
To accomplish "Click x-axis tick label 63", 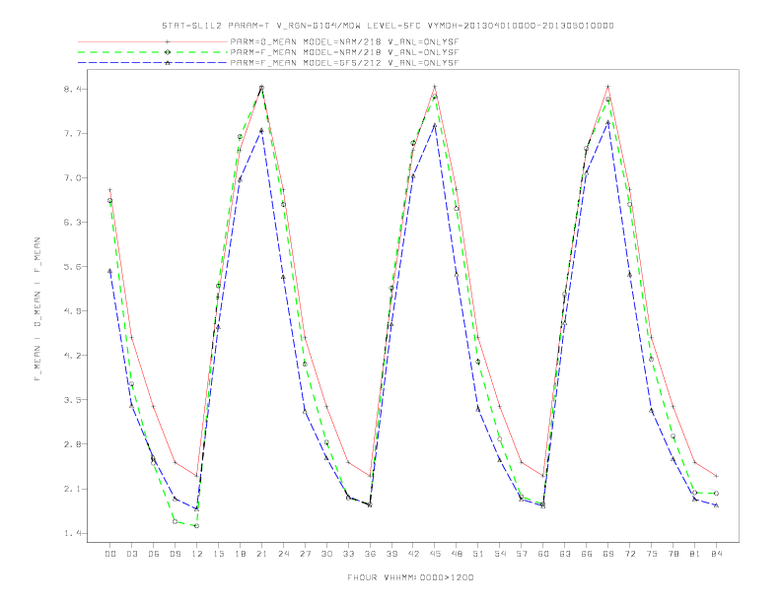I will coord(565,554).
